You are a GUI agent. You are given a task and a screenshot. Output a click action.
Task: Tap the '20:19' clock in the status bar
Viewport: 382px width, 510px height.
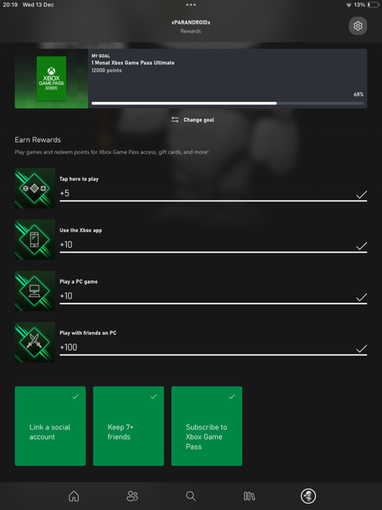tap(10, 5)
